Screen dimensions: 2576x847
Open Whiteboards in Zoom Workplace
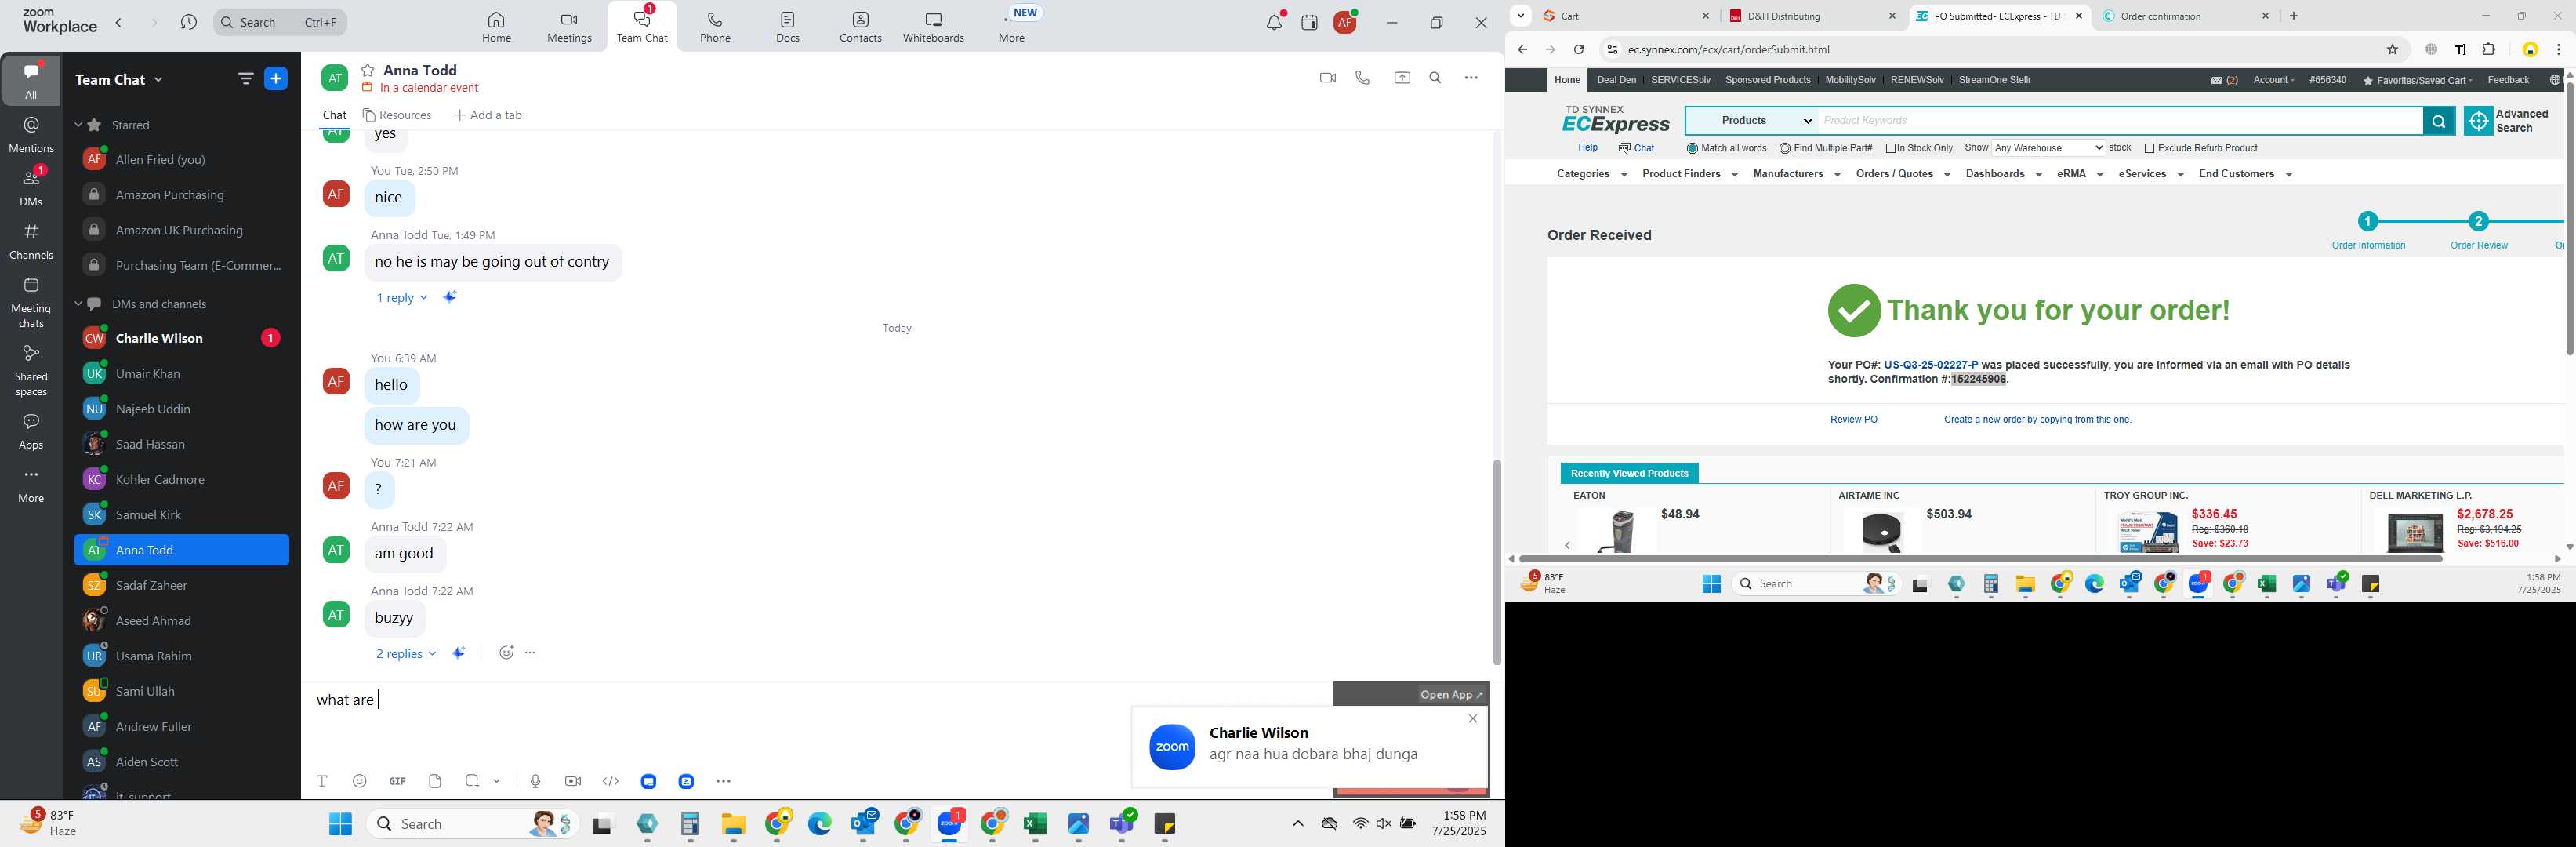pos(933,27)
